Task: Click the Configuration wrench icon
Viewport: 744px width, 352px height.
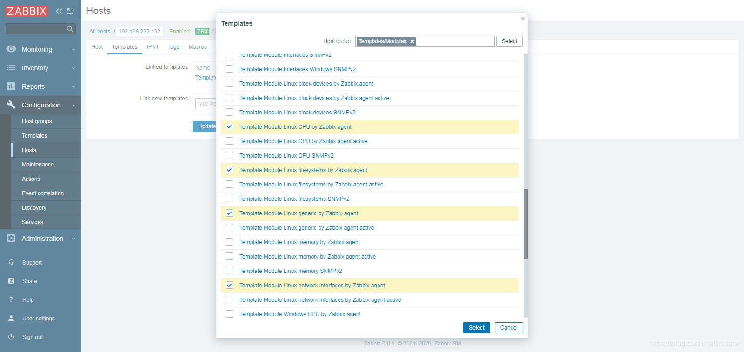Action: 11,105
